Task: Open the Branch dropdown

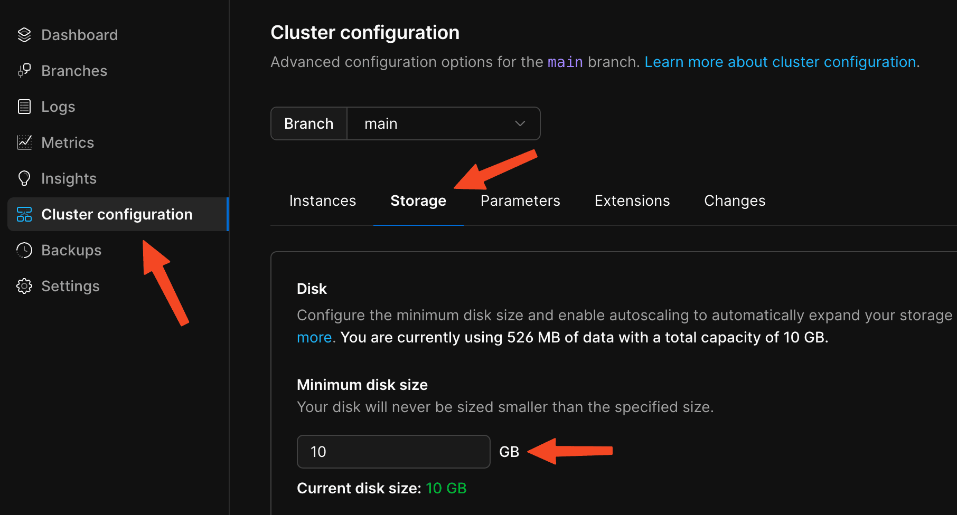Action: pos(444,123)
